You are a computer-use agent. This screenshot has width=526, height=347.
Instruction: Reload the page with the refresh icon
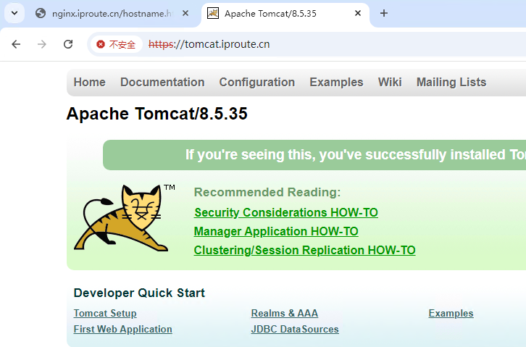pyautogui.click(x=68, y=44)
